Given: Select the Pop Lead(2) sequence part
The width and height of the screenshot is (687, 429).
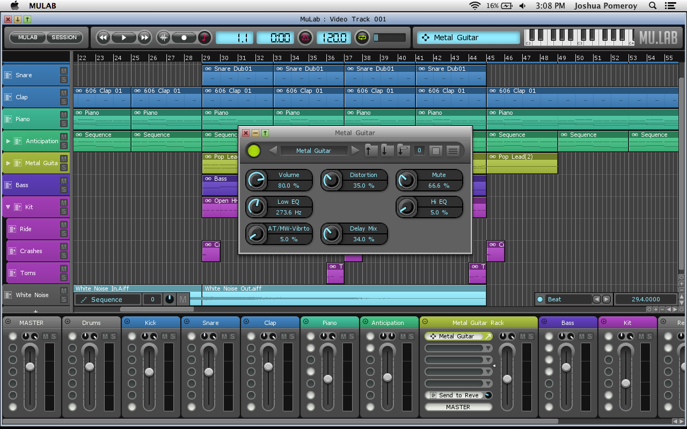Looking at the screenshot, I should (x=522, y=163).
